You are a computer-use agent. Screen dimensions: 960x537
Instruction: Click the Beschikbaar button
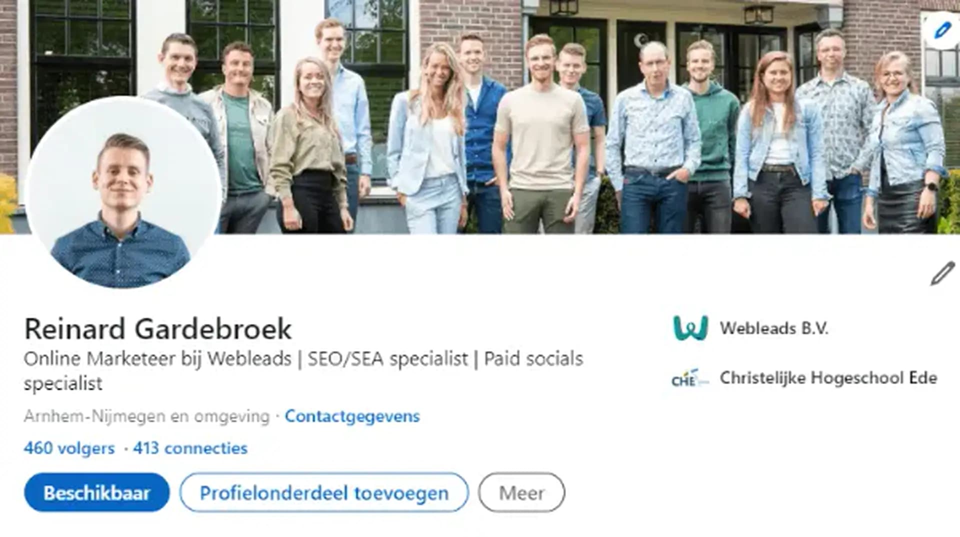97,493
